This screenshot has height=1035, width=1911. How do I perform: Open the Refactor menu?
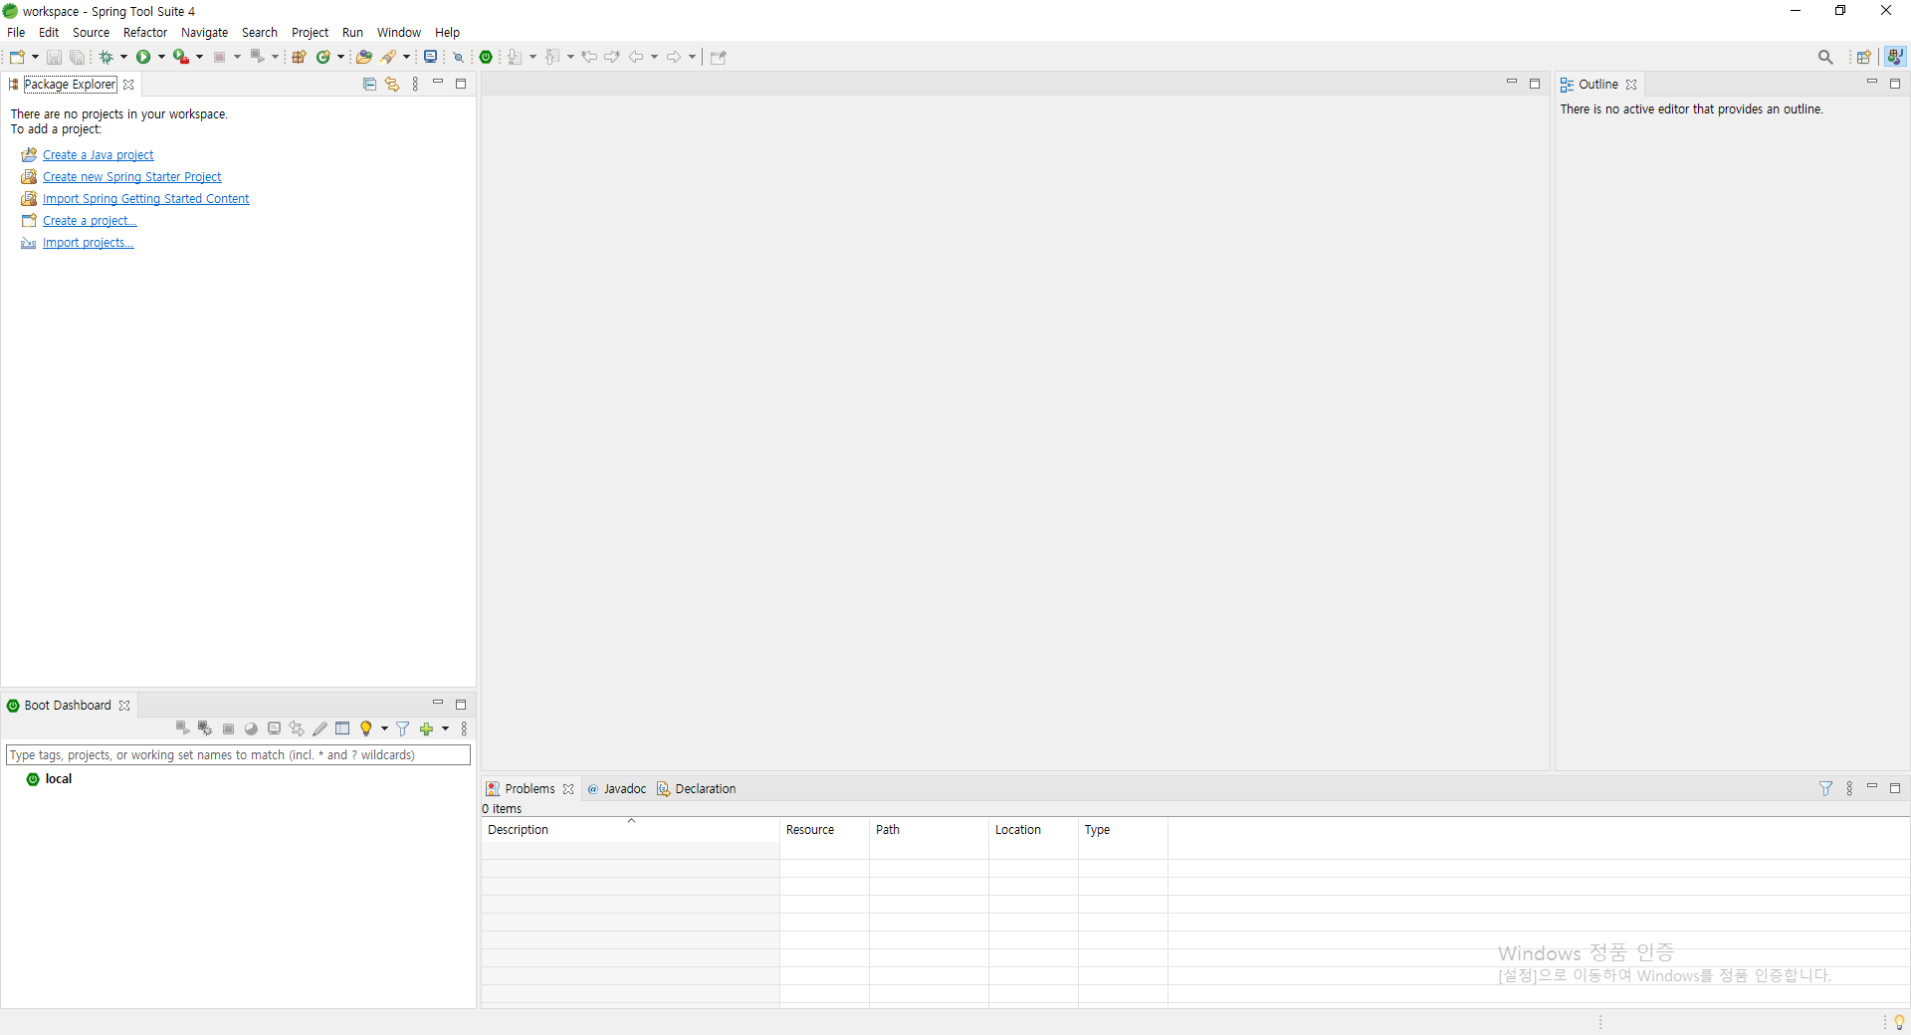point(145,33)
